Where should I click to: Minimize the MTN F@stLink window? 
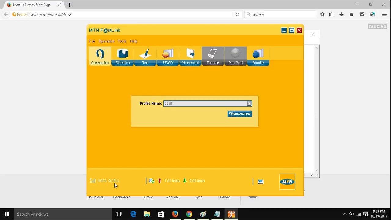pyautogui.click(x=284, y=30)
